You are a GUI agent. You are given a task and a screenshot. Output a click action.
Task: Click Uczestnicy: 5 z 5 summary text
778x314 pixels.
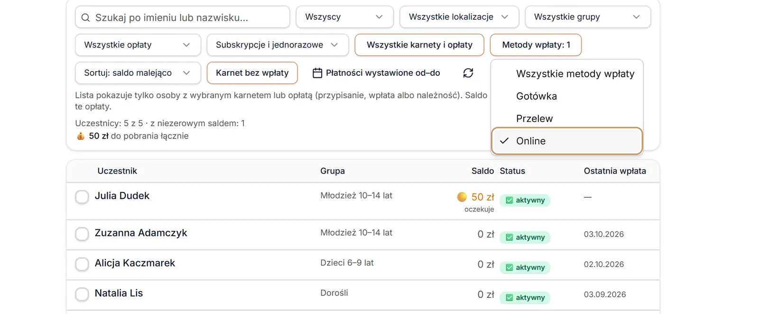[109, 123]
